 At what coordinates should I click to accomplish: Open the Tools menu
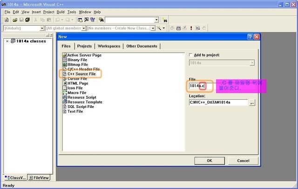(72, 12)
